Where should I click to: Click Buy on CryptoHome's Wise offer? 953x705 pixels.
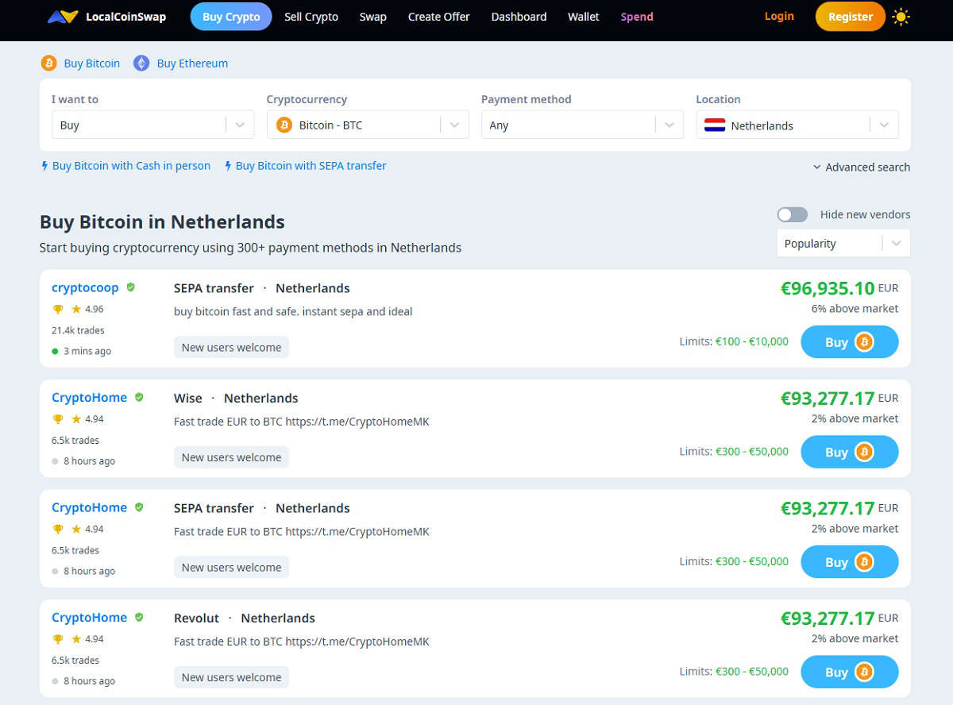coord(850,452)
